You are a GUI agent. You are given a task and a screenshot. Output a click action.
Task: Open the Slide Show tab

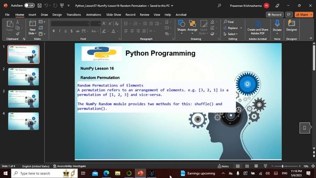(114, 14)
